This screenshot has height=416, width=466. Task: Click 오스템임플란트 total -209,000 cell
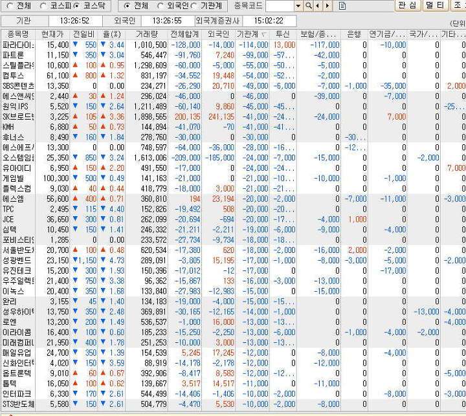(186, 158)
